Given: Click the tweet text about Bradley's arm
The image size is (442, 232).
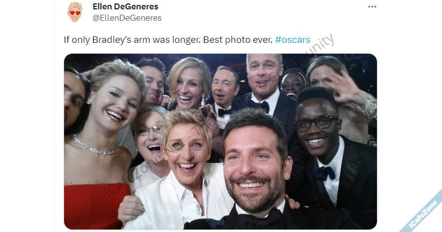Looking at the screenshot, I should (x=168, y=39).
